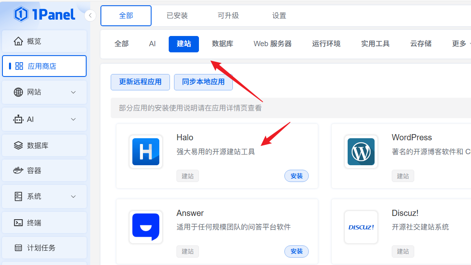Click the text 强大易用的开源建站工具
Screen dimensions: 471x265
tap(216, 152)
